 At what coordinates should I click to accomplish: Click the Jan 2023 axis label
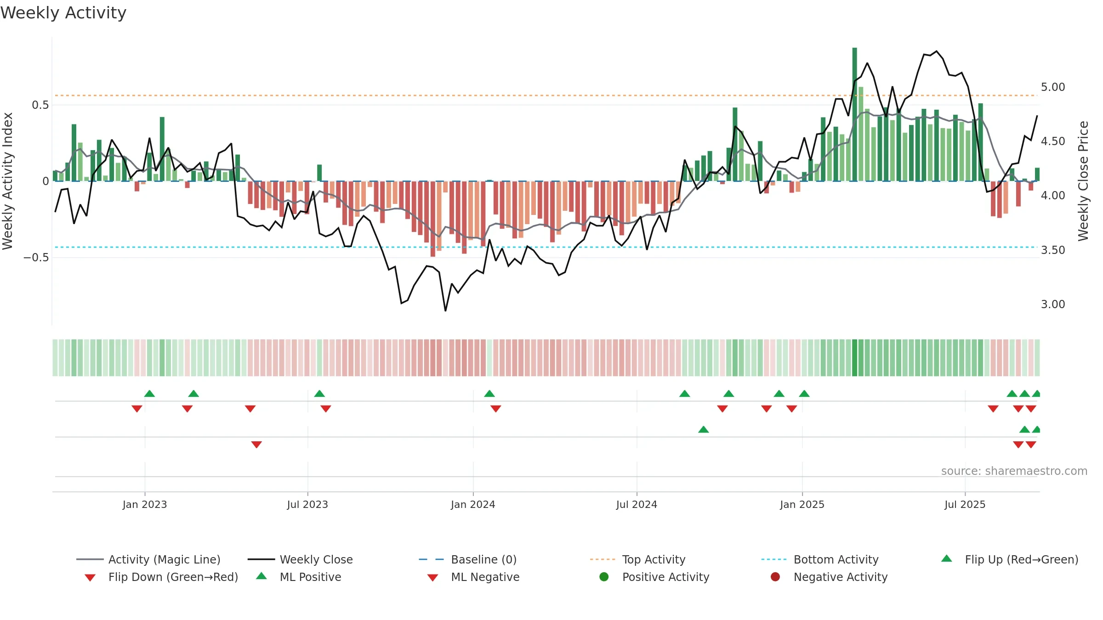point(145,504)
